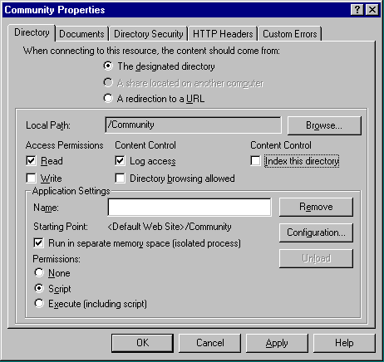
Task: Click the title bar question mark help icon
Action: click(357, 10)
